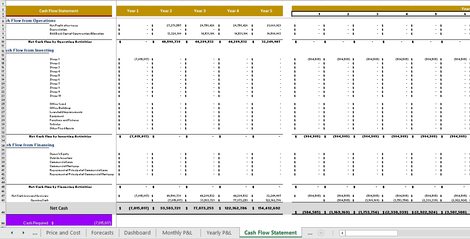This screenshot has width=470, height=239.
Task: Select monthly column header 1
Action: 319,14
